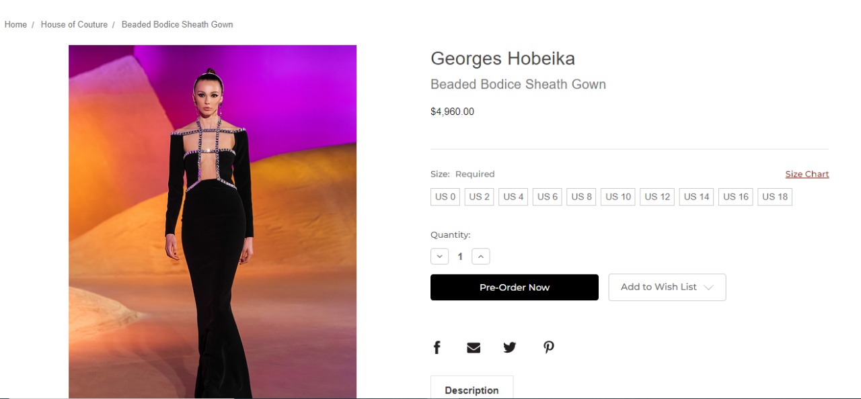This screenshot has height=399, width=861.
Task: Click the quantity value field
Action: [x=460, y=257]
